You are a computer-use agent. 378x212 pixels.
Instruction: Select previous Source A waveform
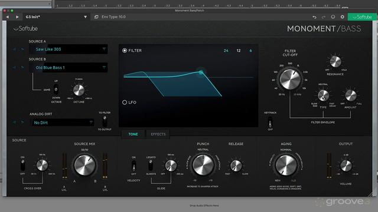(x=14, y=49)
